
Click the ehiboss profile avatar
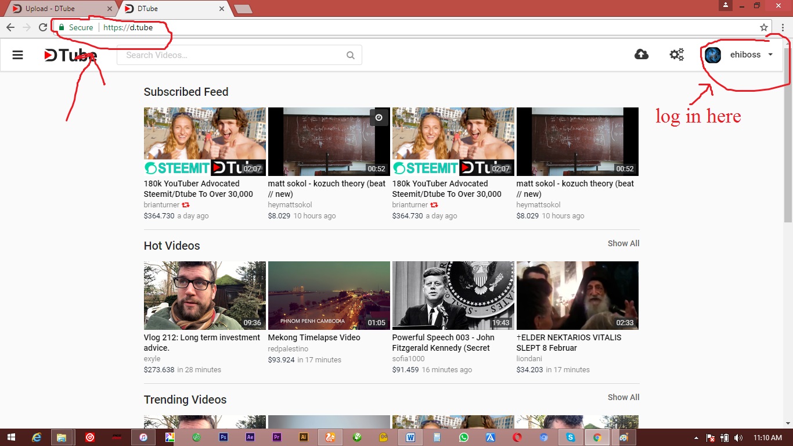click(712, 55)
